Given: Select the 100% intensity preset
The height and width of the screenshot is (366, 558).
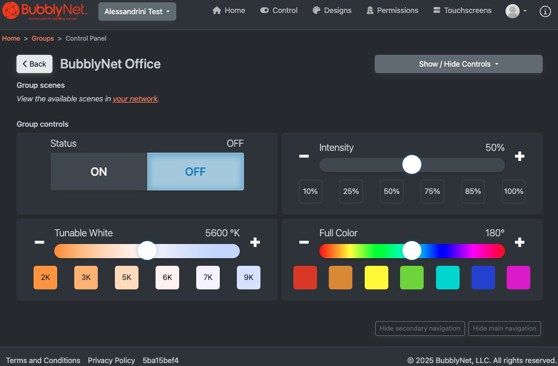Looking at the screenshot, I should [513, 191].
